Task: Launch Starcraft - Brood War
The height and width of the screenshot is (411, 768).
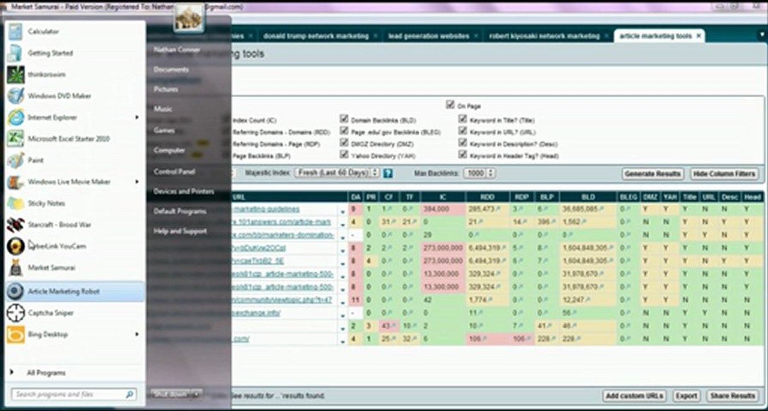Action: point(59,225)
